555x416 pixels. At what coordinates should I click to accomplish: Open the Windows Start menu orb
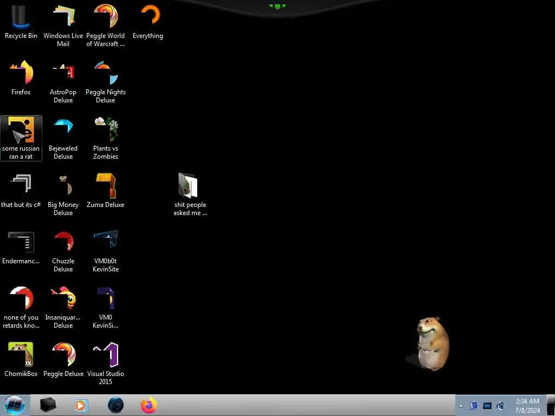point(15,405)
